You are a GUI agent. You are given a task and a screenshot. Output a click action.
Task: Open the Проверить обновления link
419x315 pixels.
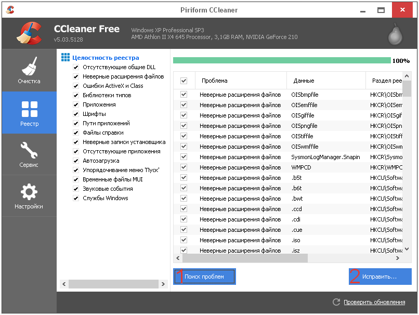374,302
